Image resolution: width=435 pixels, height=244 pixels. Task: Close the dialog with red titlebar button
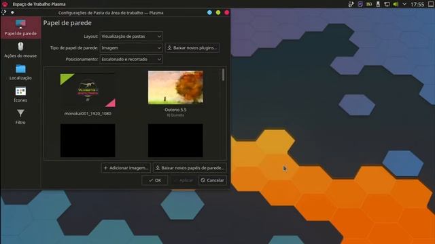tap(226, 12)
